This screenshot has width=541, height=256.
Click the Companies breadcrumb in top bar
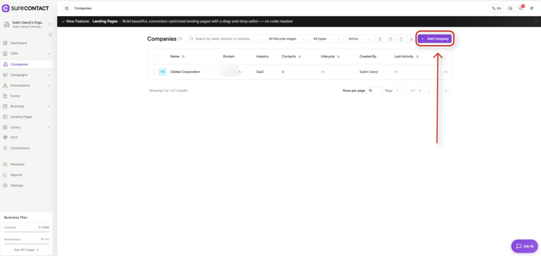83,8
